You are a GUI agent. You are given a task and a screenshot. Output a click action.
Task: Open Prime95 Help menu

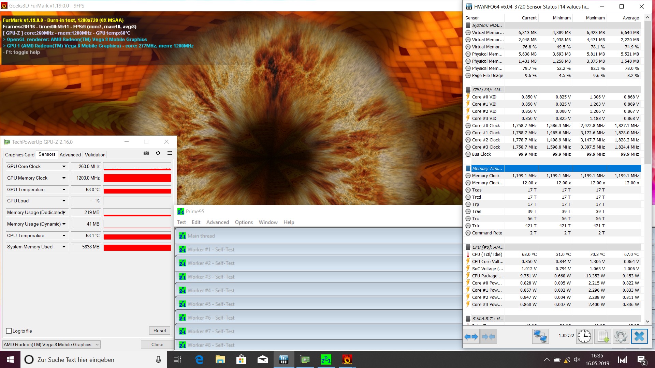pyautogui.click(x=289, y=222)
